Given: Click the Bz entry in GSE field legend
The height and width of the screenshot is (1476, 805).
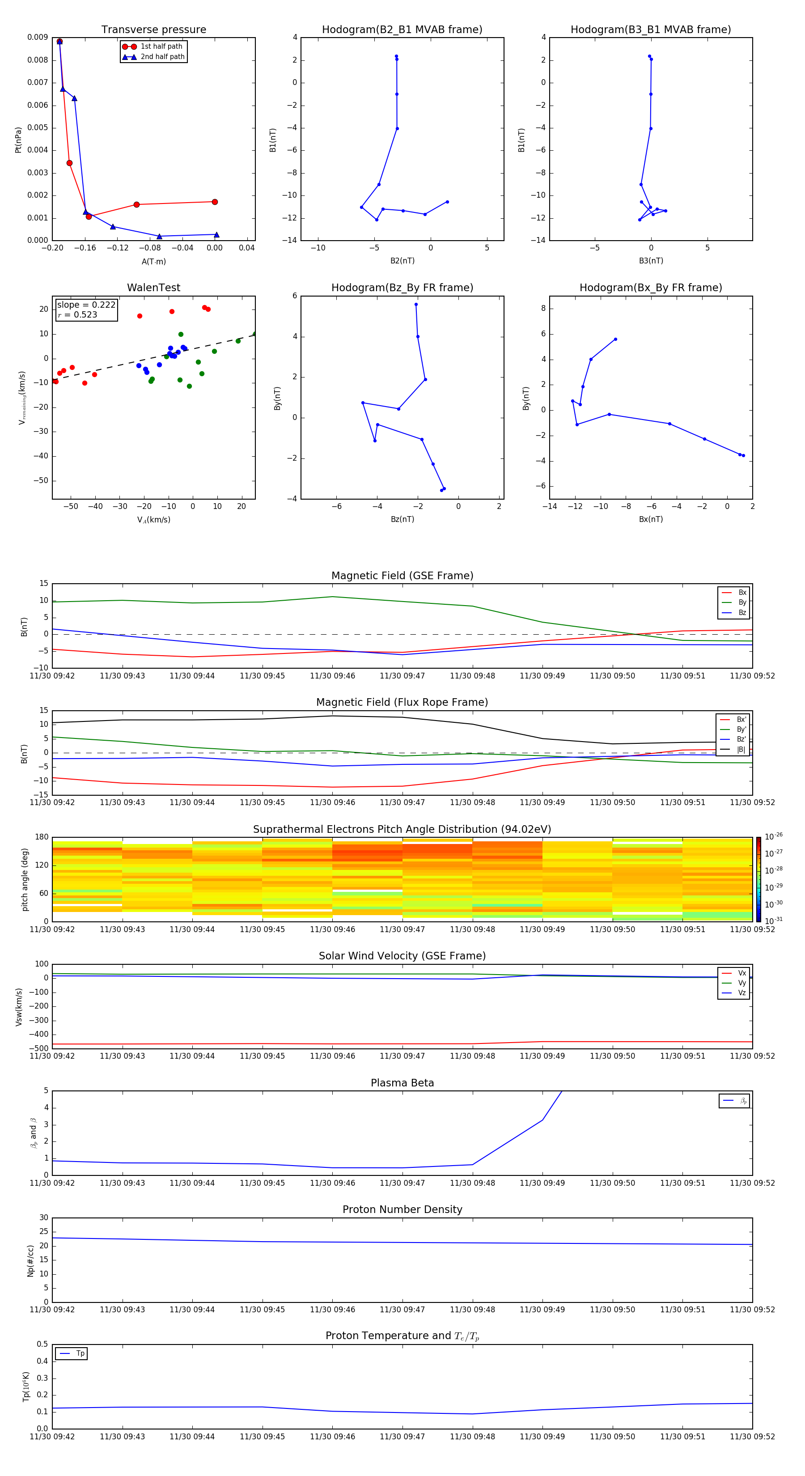Looking at the screenshot, I should tap(734, 613).
